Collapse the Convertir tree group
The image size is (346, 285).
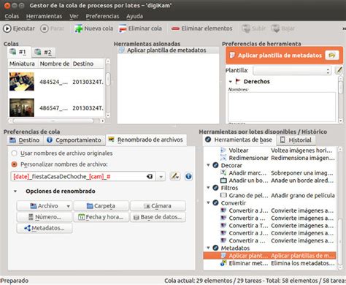click(208, 202)
